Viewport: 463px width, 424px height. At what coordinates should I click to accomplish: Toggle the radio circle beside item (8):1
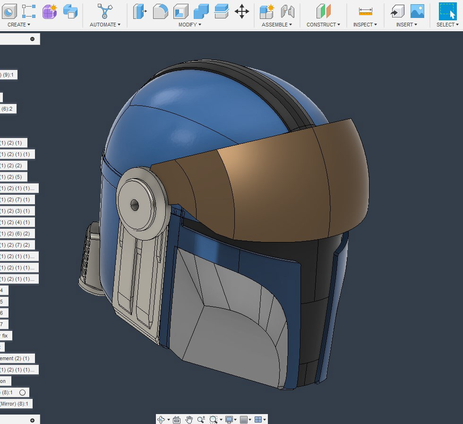pyautogui.click(x=23, y=392)
